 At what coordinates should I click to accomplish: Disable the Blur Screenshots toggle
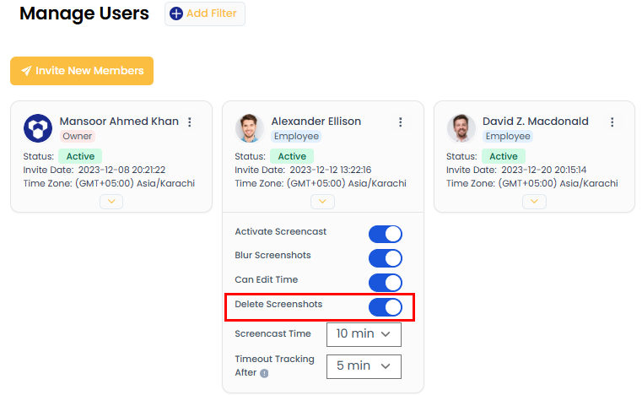click(x=385, y=258)
